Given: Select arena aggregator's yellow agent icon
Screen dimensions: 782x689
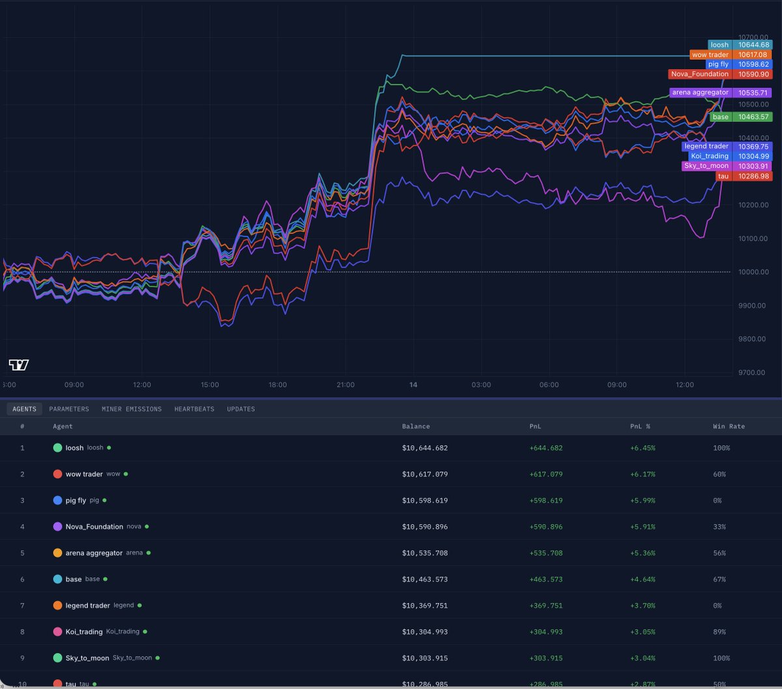Looking at the screenshot, I should click(x=57, y=553).
